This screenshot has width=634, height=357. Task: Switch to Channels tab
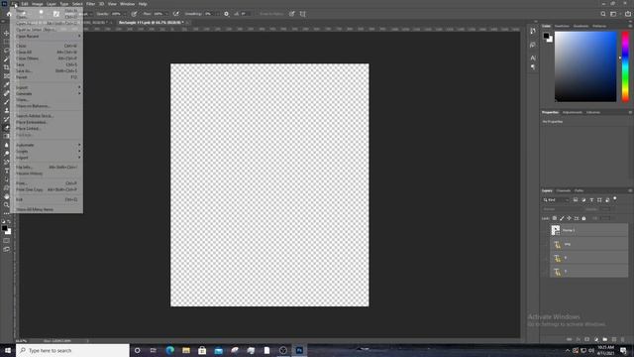tap(564, 190)
